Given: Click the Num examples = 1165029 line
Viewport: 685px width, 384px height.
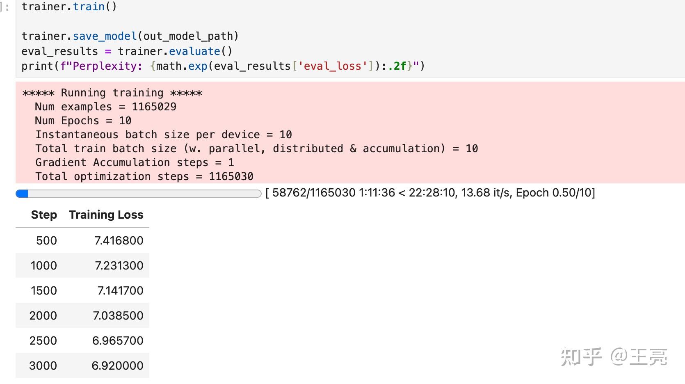Looking at the screenshot, I should 106,107.
